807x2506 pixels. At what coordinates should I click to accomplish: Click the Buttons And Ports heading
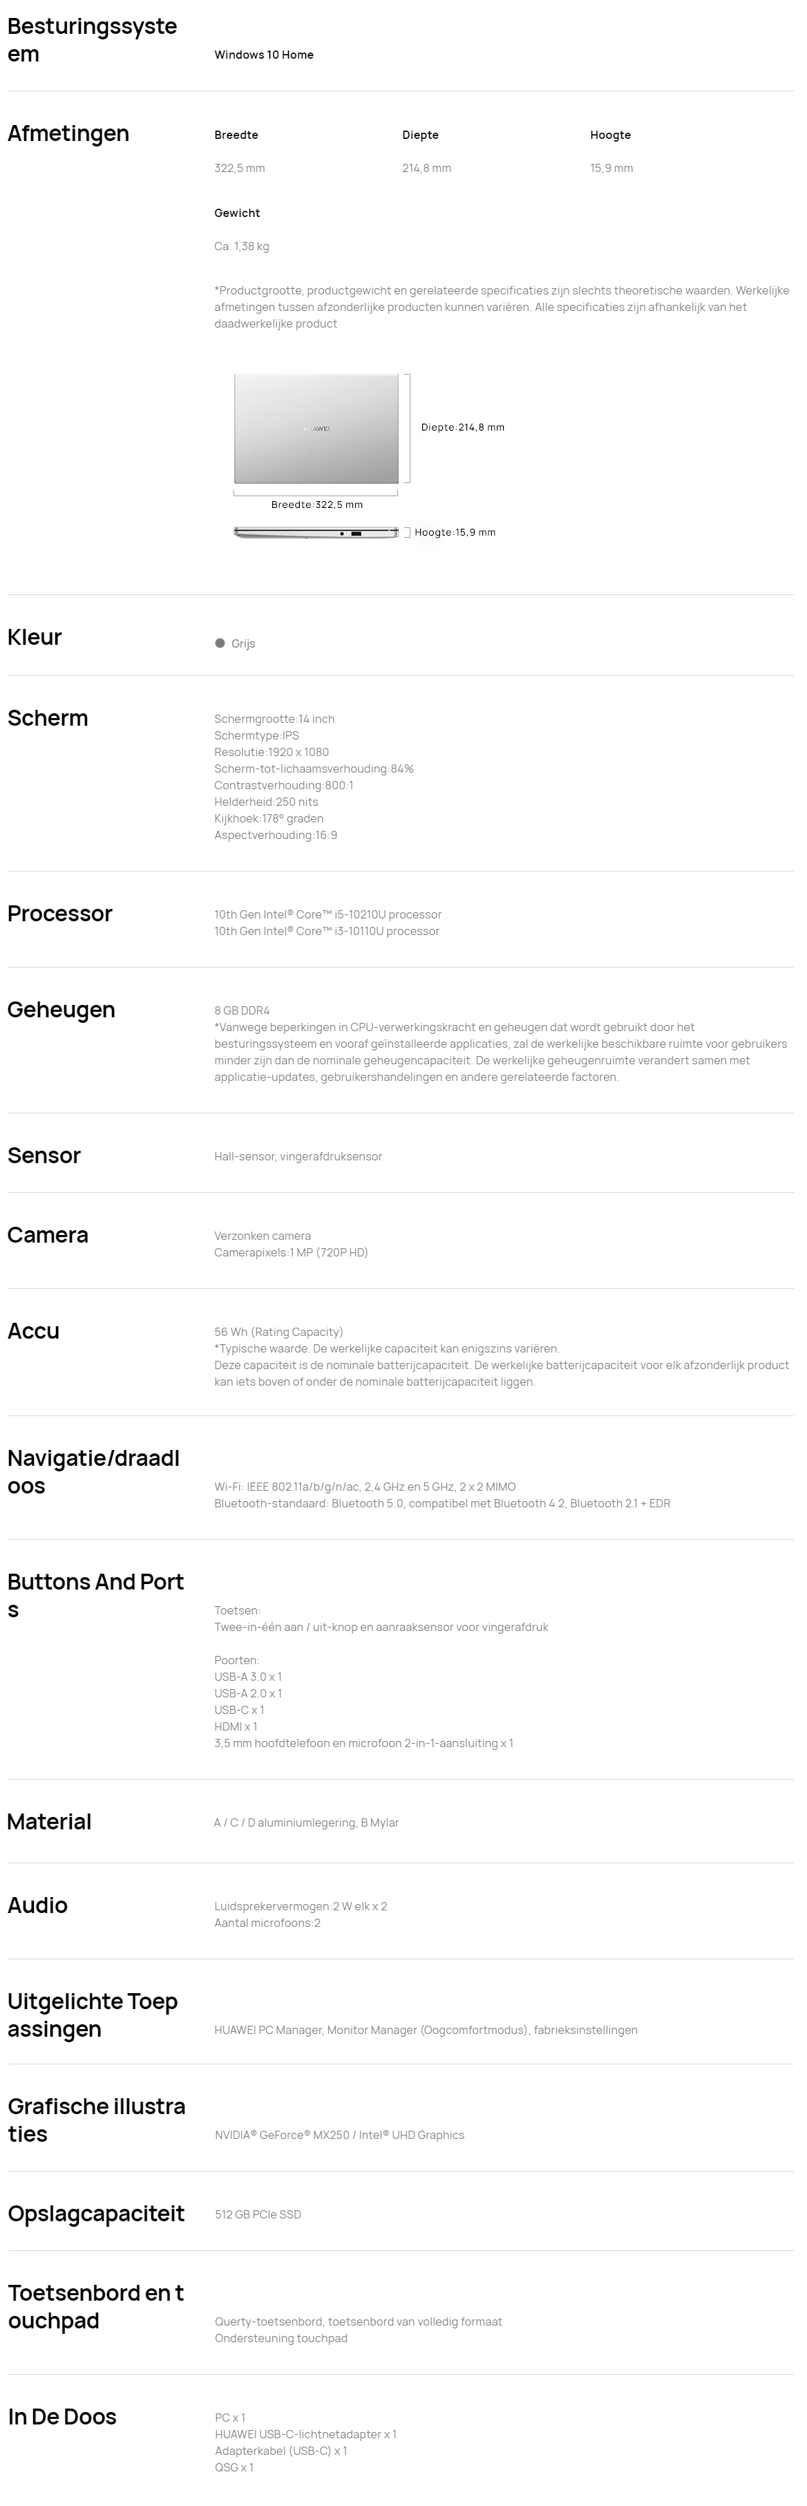pos(95,1595)
